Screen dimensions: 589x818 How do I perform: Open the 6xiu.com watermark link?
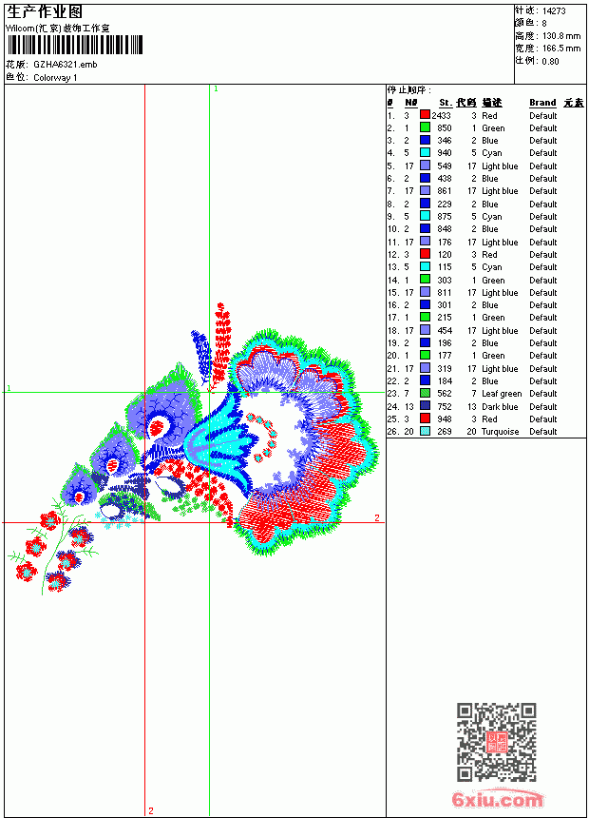pos(497,799)
